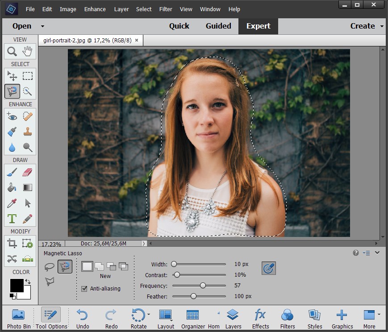This screenshot has height=332, width=388.
Task: Switch to Add to selection mode
Action: [99, 266]
